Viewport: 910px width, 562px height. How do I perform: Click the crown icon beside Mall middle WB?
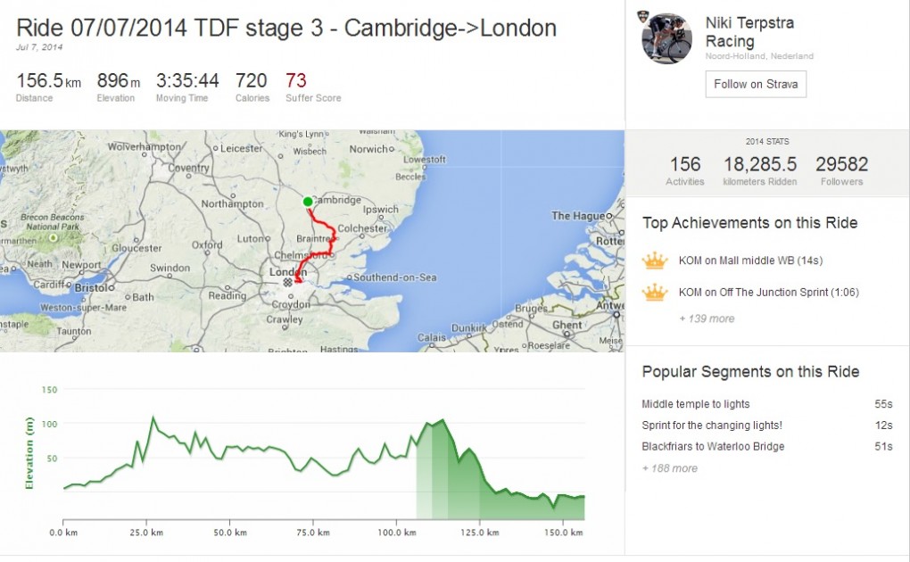pyautogui.click(x=655, y=260)
